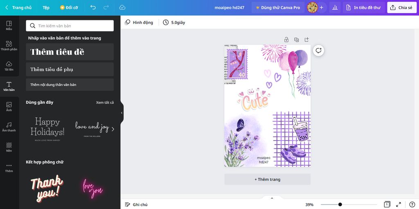Select the Cute sticker on canvas
The image size is (419, 209).
point(254,99)
